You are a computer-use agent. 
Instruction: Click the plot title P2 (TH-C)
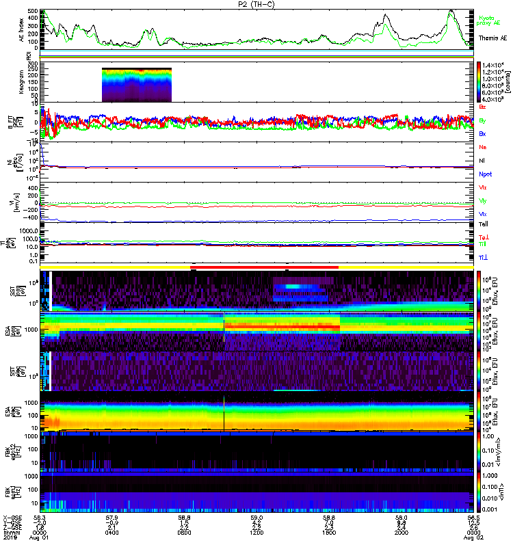256,4
